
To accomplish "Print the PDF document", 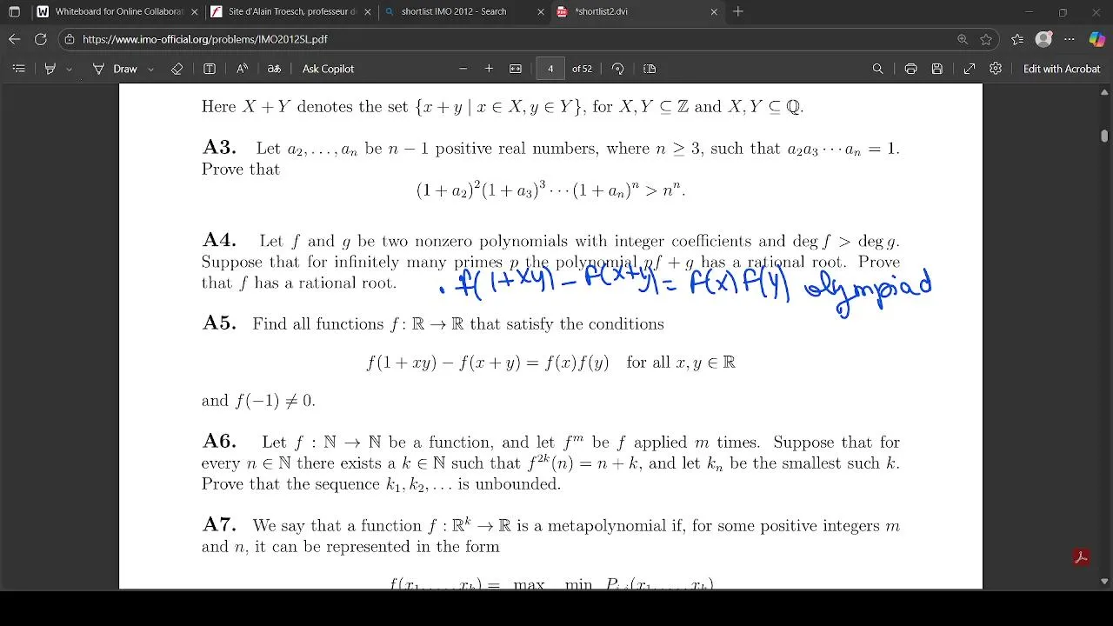I will (x=910, y=69).
